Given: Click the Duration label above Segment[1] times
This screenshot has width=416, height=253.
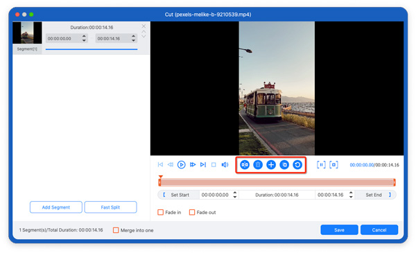Looking at the screenshot, I should coord(92,27).
